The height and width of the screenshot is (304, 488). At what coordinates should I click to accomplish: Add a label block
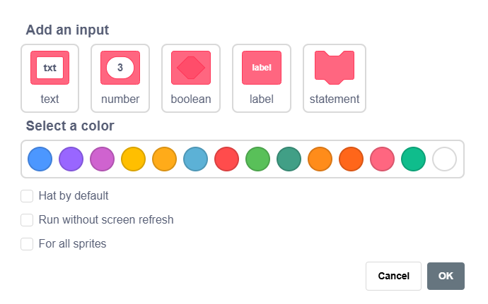point(262,78)
